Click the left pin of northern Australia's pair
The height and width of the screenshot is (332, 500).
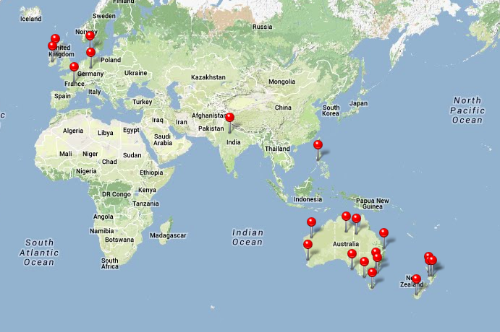click(346, 217)
